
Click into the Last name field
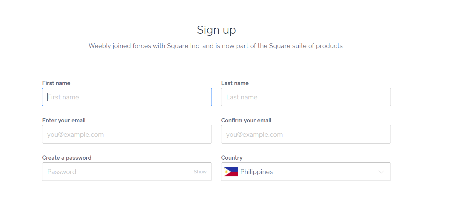tap(306, 97)
